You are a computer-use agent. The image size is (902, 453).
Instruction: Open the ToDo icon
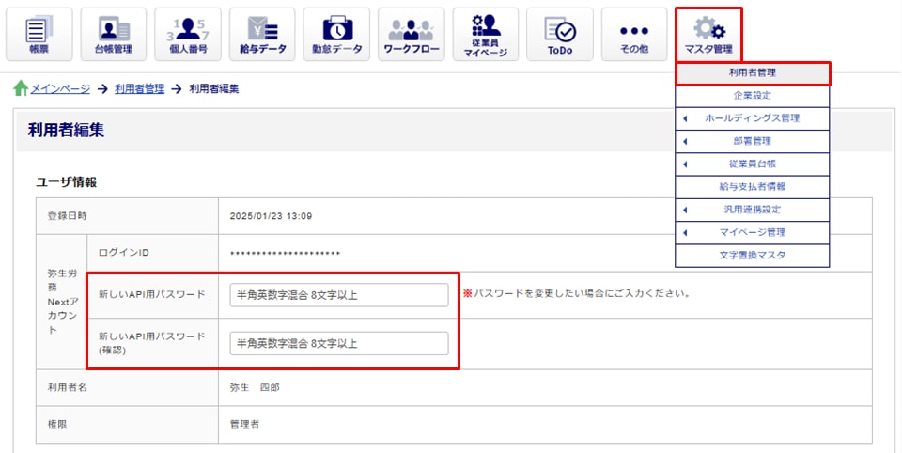click(560, 34)
